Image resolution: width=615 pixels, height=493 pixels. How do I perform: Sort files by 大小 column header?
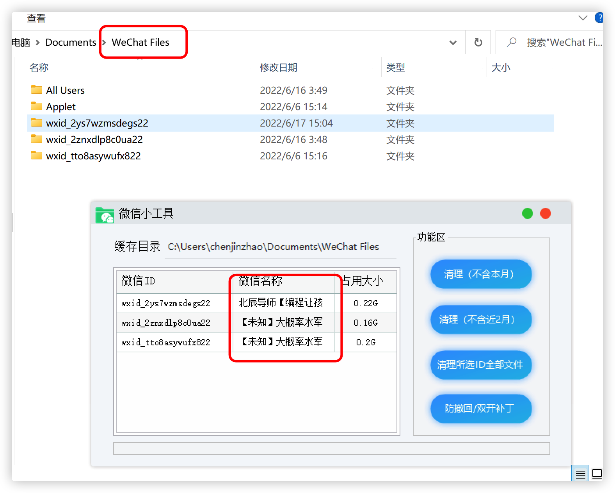[501, 67]
